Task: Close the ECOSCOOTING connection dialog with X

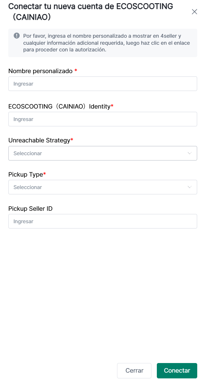Action: 194,12
